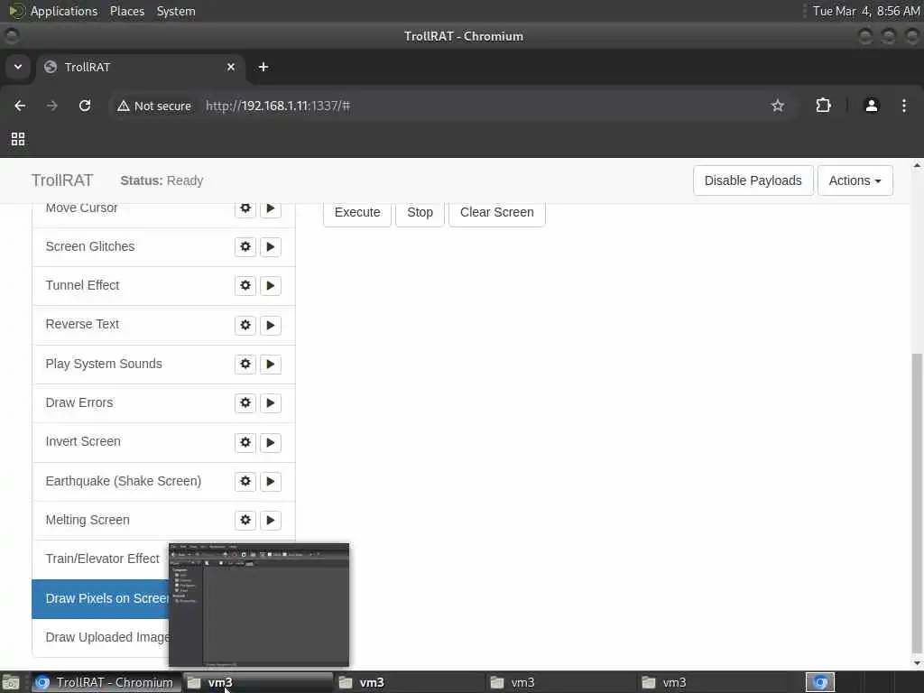
Task: Open the Actions dropdown
Action: point(855,180)
